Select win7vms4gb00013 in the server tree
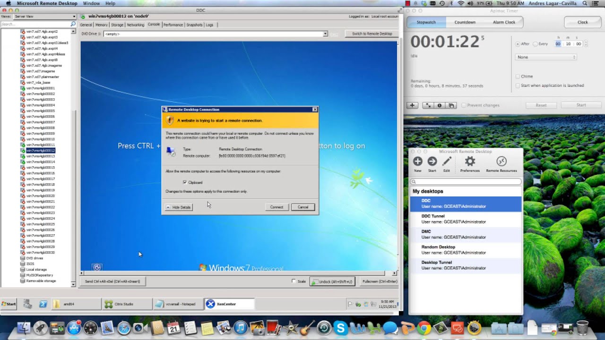The height and width of the screenshot is (340, 605). click(41, 156)
